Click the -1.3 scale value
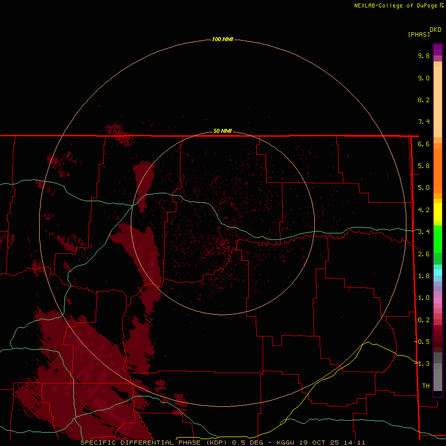 (422, 364)
